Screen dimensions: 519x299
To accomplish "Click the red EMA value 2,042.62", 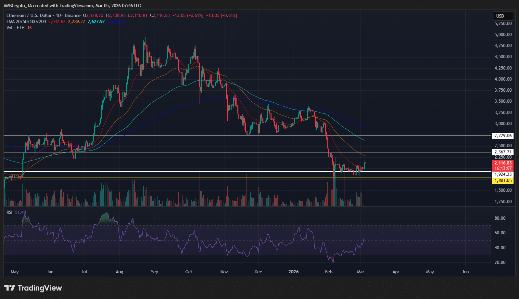I will tap(57, 21).
